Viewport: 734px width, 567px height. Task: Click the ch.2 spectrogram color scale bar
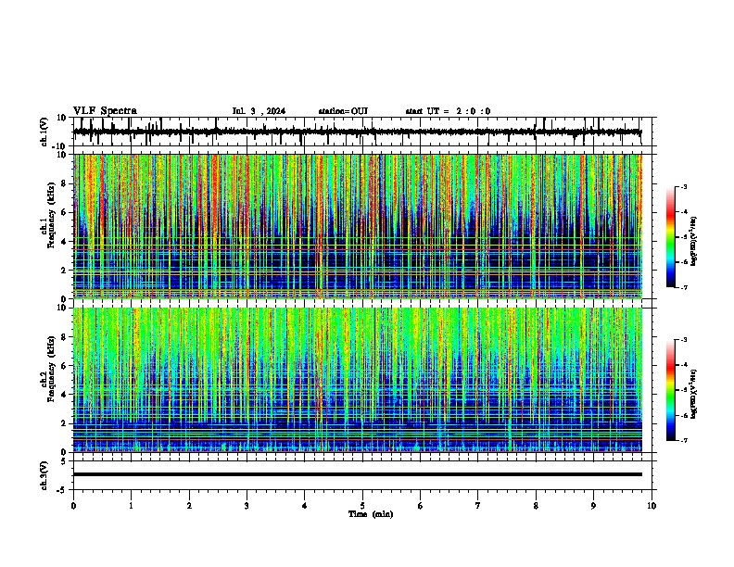tap(671, 390)
